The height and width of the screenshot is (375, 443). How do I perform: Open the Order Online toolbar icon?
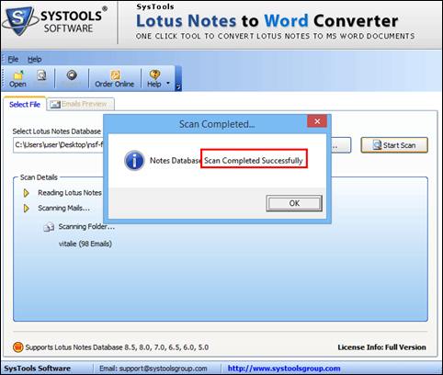(x=115, y=75)
